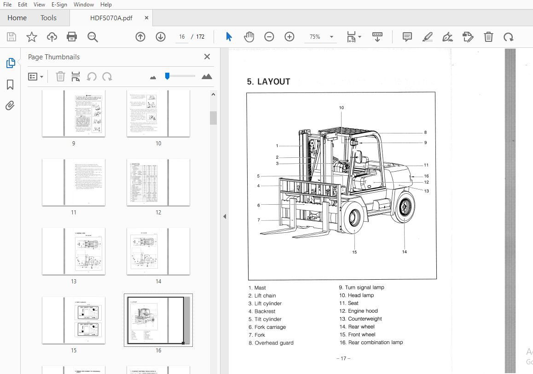
Task: Rotate selected thumbnails clockwise
Action: [x=107, y=77]
